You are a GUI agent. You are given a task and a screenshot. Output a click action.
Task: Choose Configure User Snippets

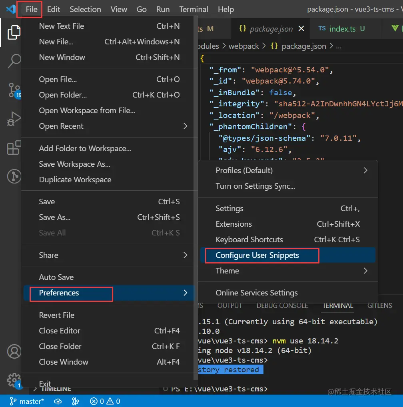tap(288, 255)
